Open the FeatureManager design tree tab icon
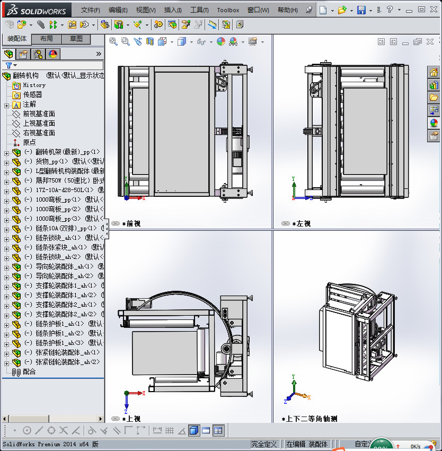 8,54
